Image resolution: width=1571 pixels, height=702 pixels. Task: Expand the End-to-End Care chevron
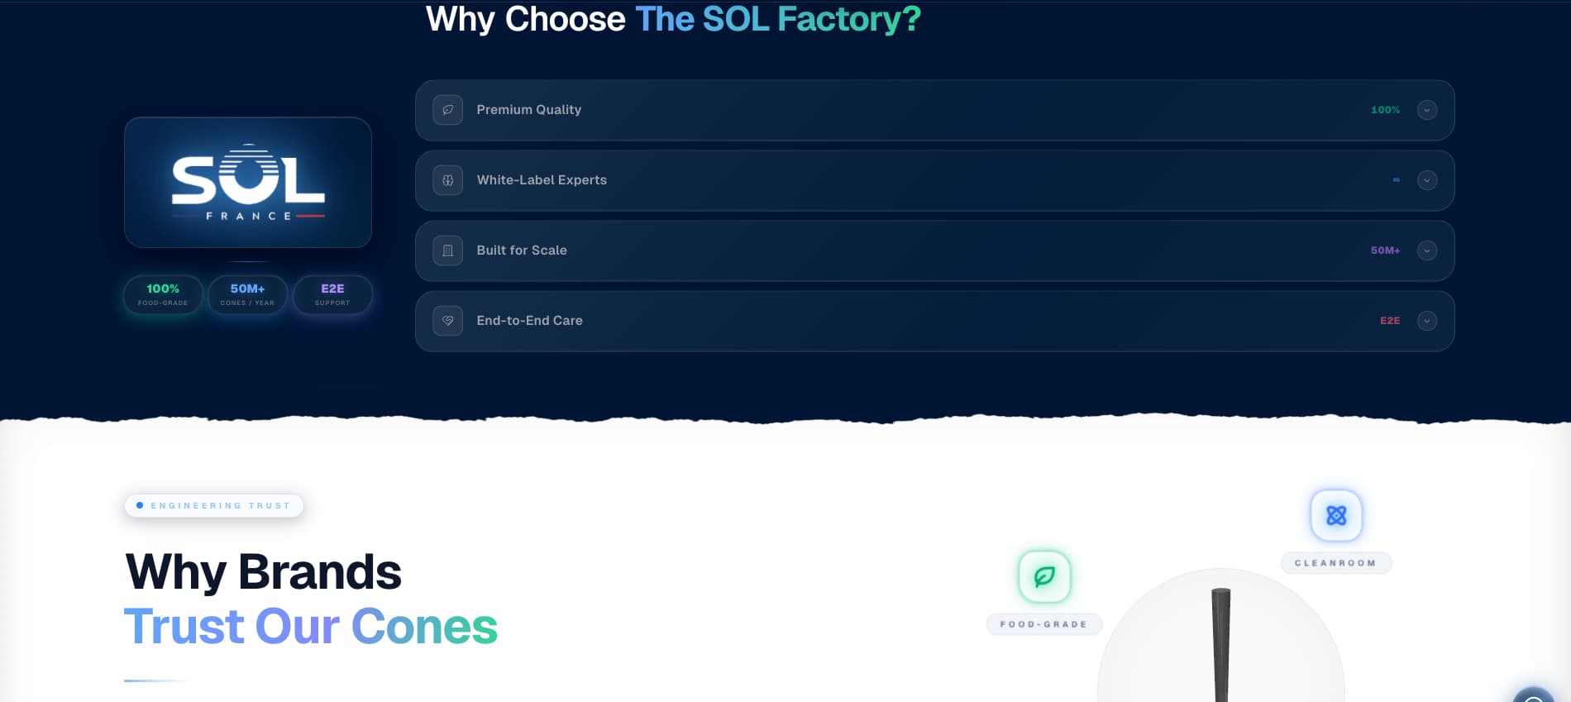click(x=1427, y=321)
